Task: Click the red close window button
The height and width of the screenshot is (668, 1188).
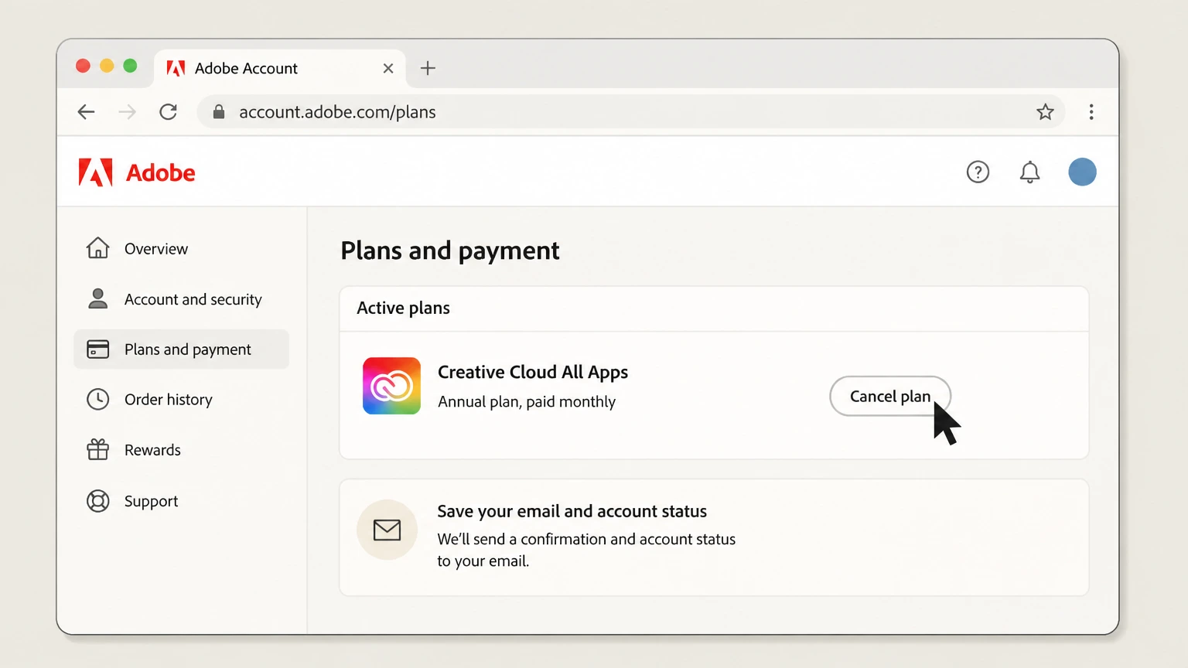Action: (83, 66)
